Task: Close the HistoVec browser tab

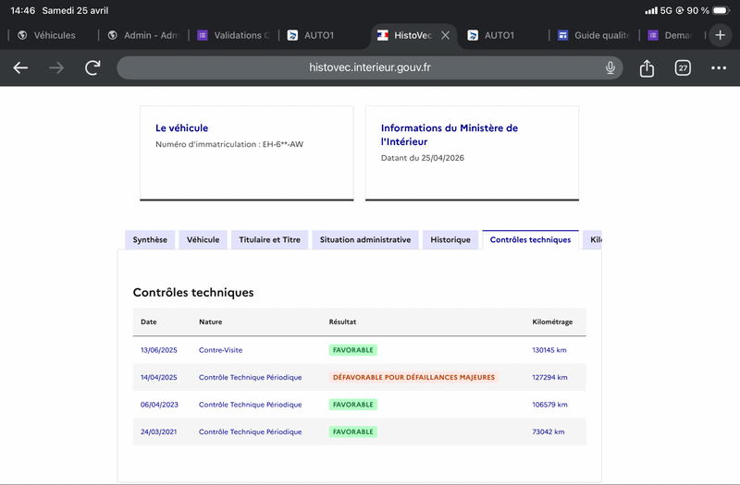Action: tap(445, 35)
